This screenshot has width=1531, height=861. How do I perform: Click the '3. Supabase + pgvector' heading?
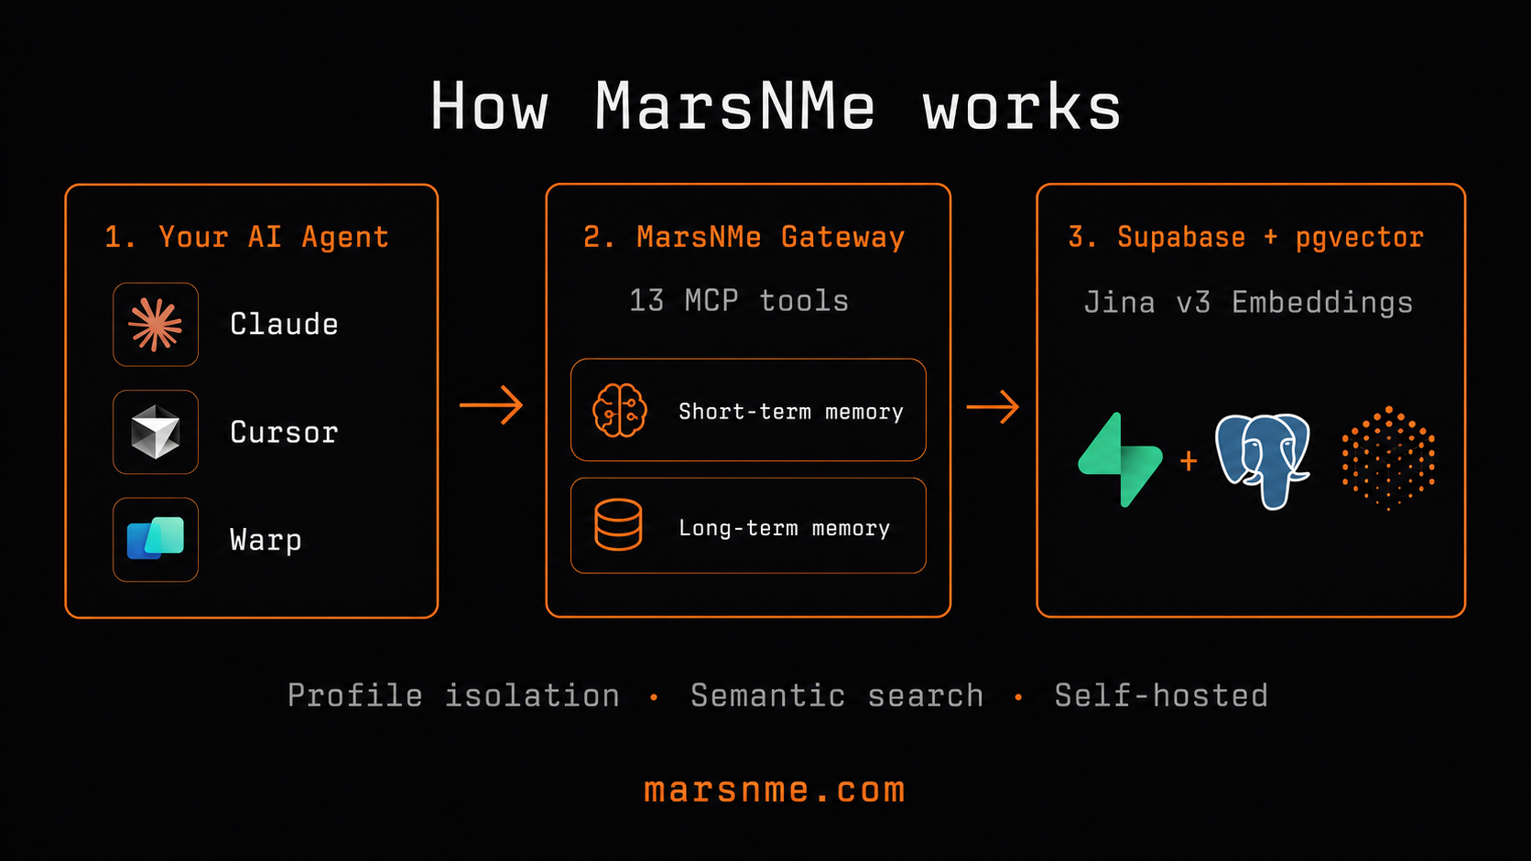[1246, 237]
